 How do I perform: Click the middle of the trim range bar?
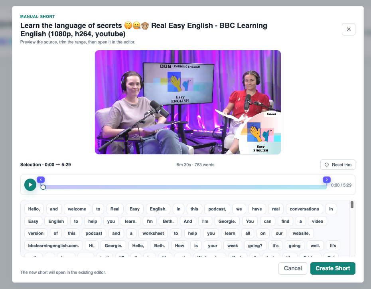point(184,187)
